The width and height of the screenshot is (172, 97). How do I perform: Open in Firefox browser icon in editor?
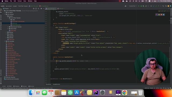pyautogui.click(x=161, y=15)
